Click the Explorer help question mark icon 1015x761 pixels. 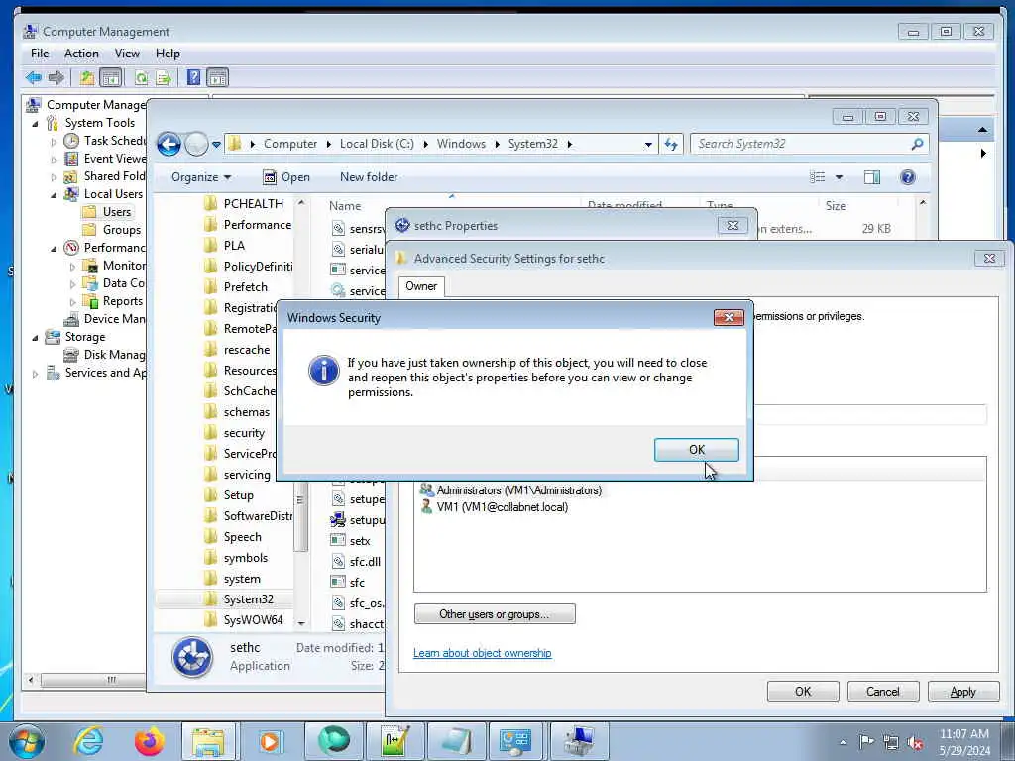[908, 177]
